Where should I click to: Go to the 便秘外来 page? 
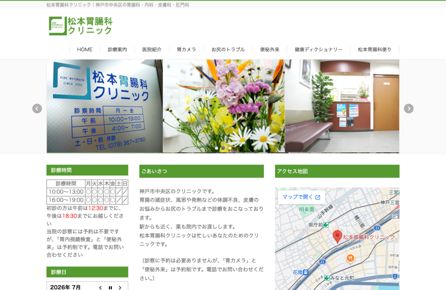pyautogui.click(x=270, y=50)
